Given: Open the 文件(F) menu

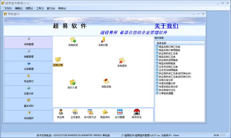Looking at the screenshot, I should pyautogui.click(x=8, y=8).
